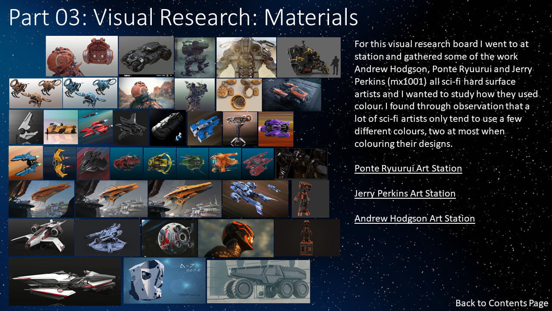
Task: Click the dark armor suits image
Action: 301,164
